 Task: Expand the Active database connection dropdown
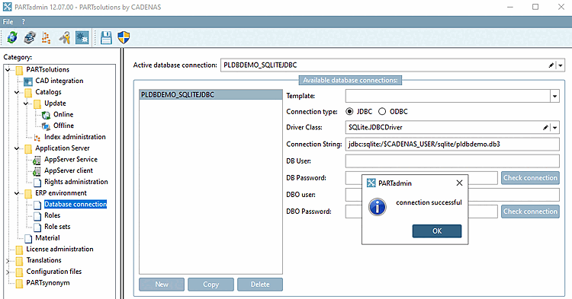click(561, 65)
